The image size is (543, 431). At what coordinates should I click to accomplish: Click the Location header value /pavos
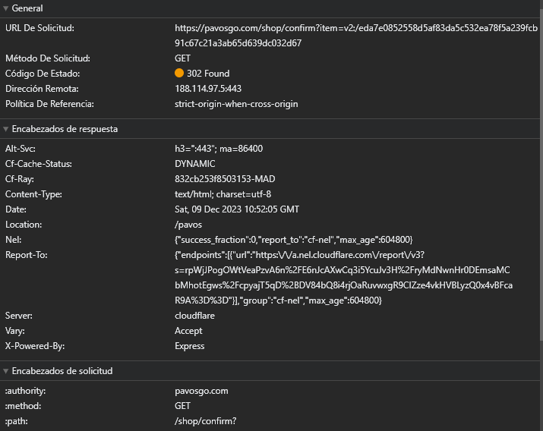pyautogui.click(x=188, y=225)
